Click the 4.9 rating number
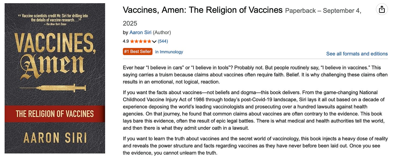Viewport: 394px width, 157px height. [126, 41]
